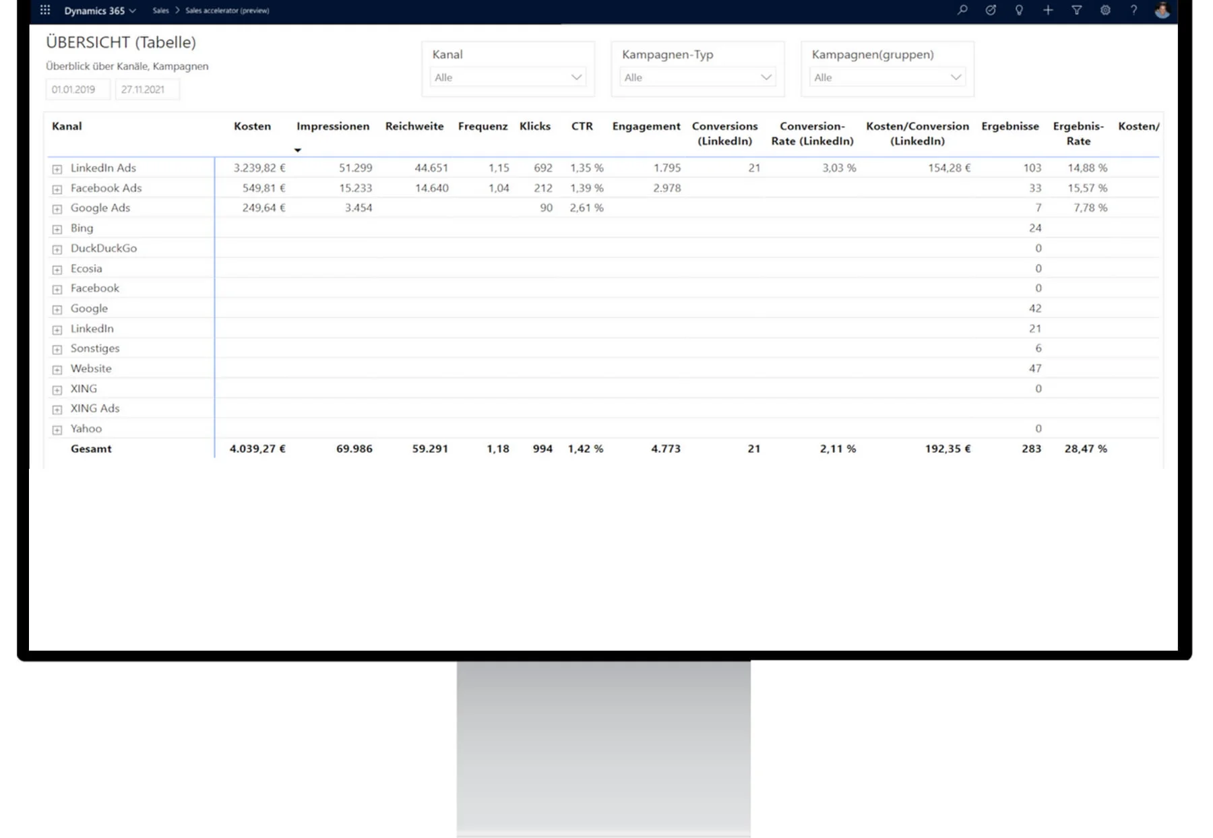Expand the Website row
The height and width of the screenshot is (838, 1213).
coord(57,369)
